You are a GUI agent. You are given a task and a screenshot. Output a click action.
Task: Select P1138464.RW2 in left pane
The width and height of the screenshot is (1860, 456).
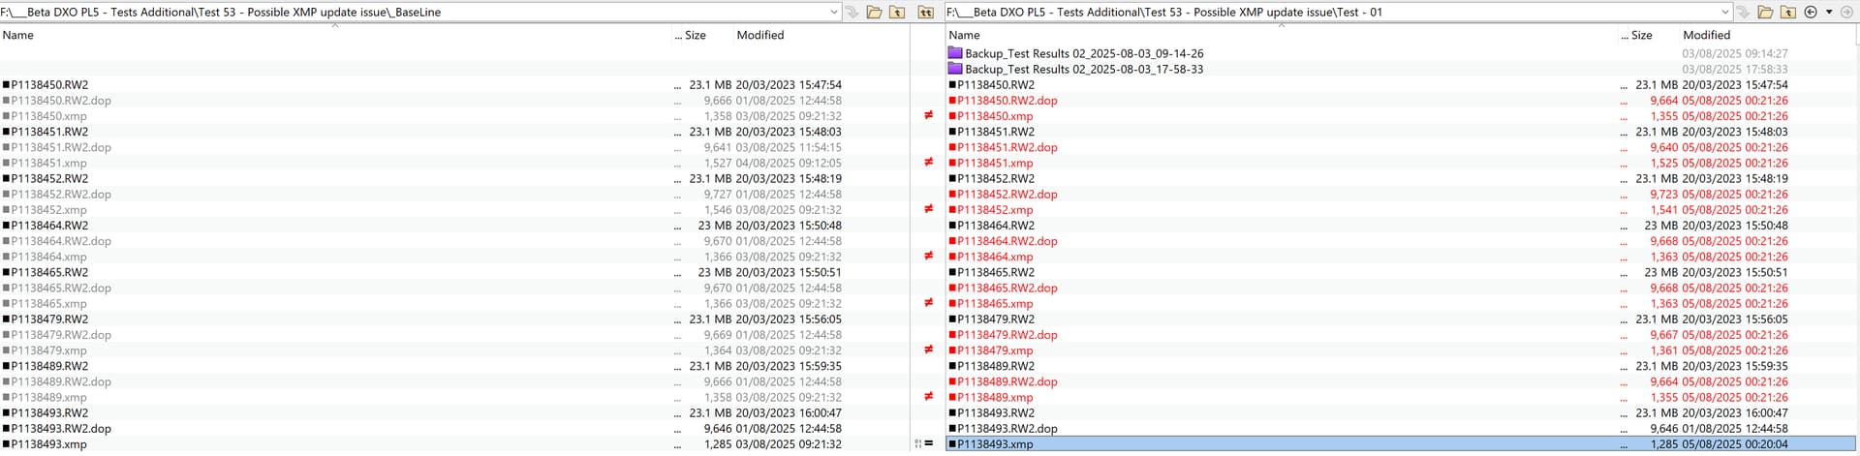click(x=49, y=226)
